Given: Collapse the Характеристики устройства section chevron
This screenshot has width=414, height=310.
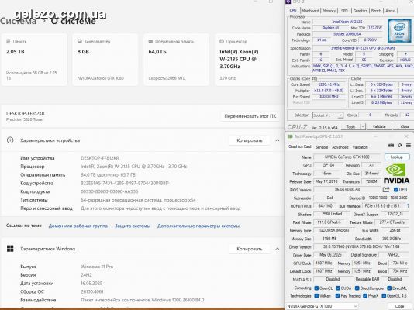Looking at the screenshot, I should pyautogui.click(x=278, y=140).
